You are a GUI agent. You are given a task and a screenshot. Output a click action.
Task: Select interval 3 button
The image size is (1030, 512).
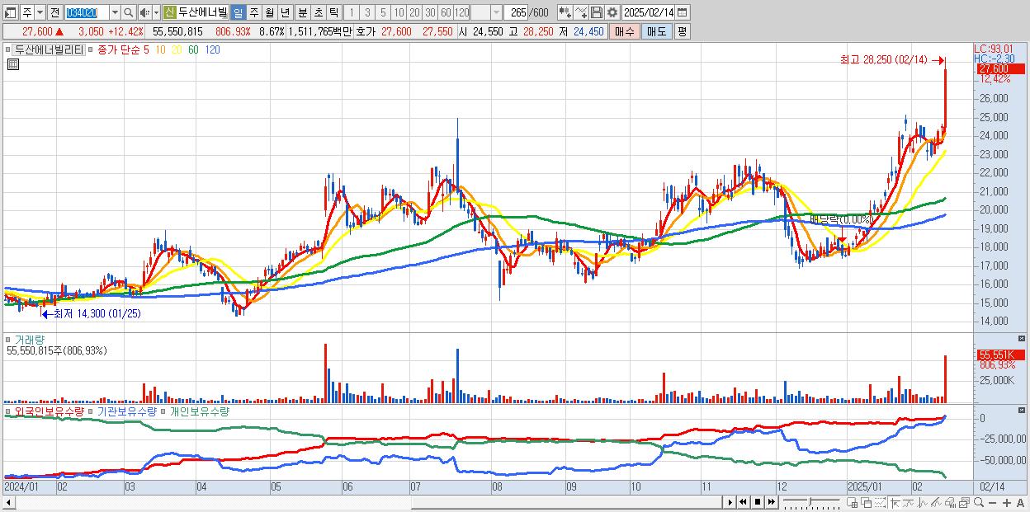point(367,12)
